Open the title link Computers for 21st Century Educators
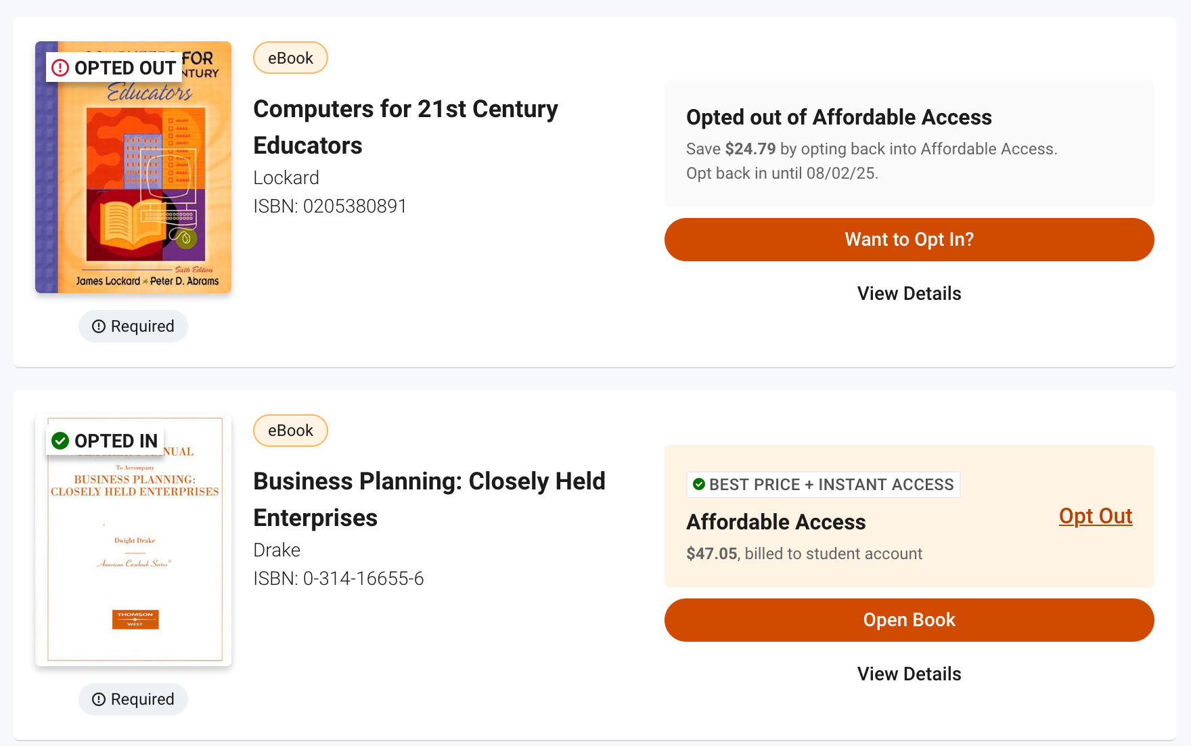 (405, 126)
